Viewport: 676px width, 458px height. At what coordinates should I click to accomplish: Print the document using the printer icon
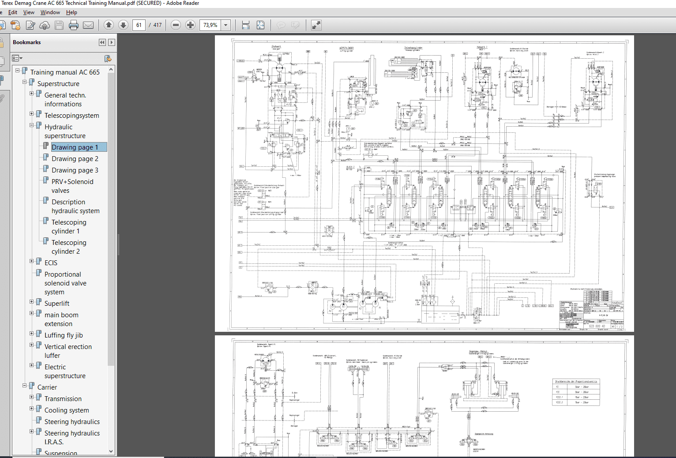click(73, 25)
